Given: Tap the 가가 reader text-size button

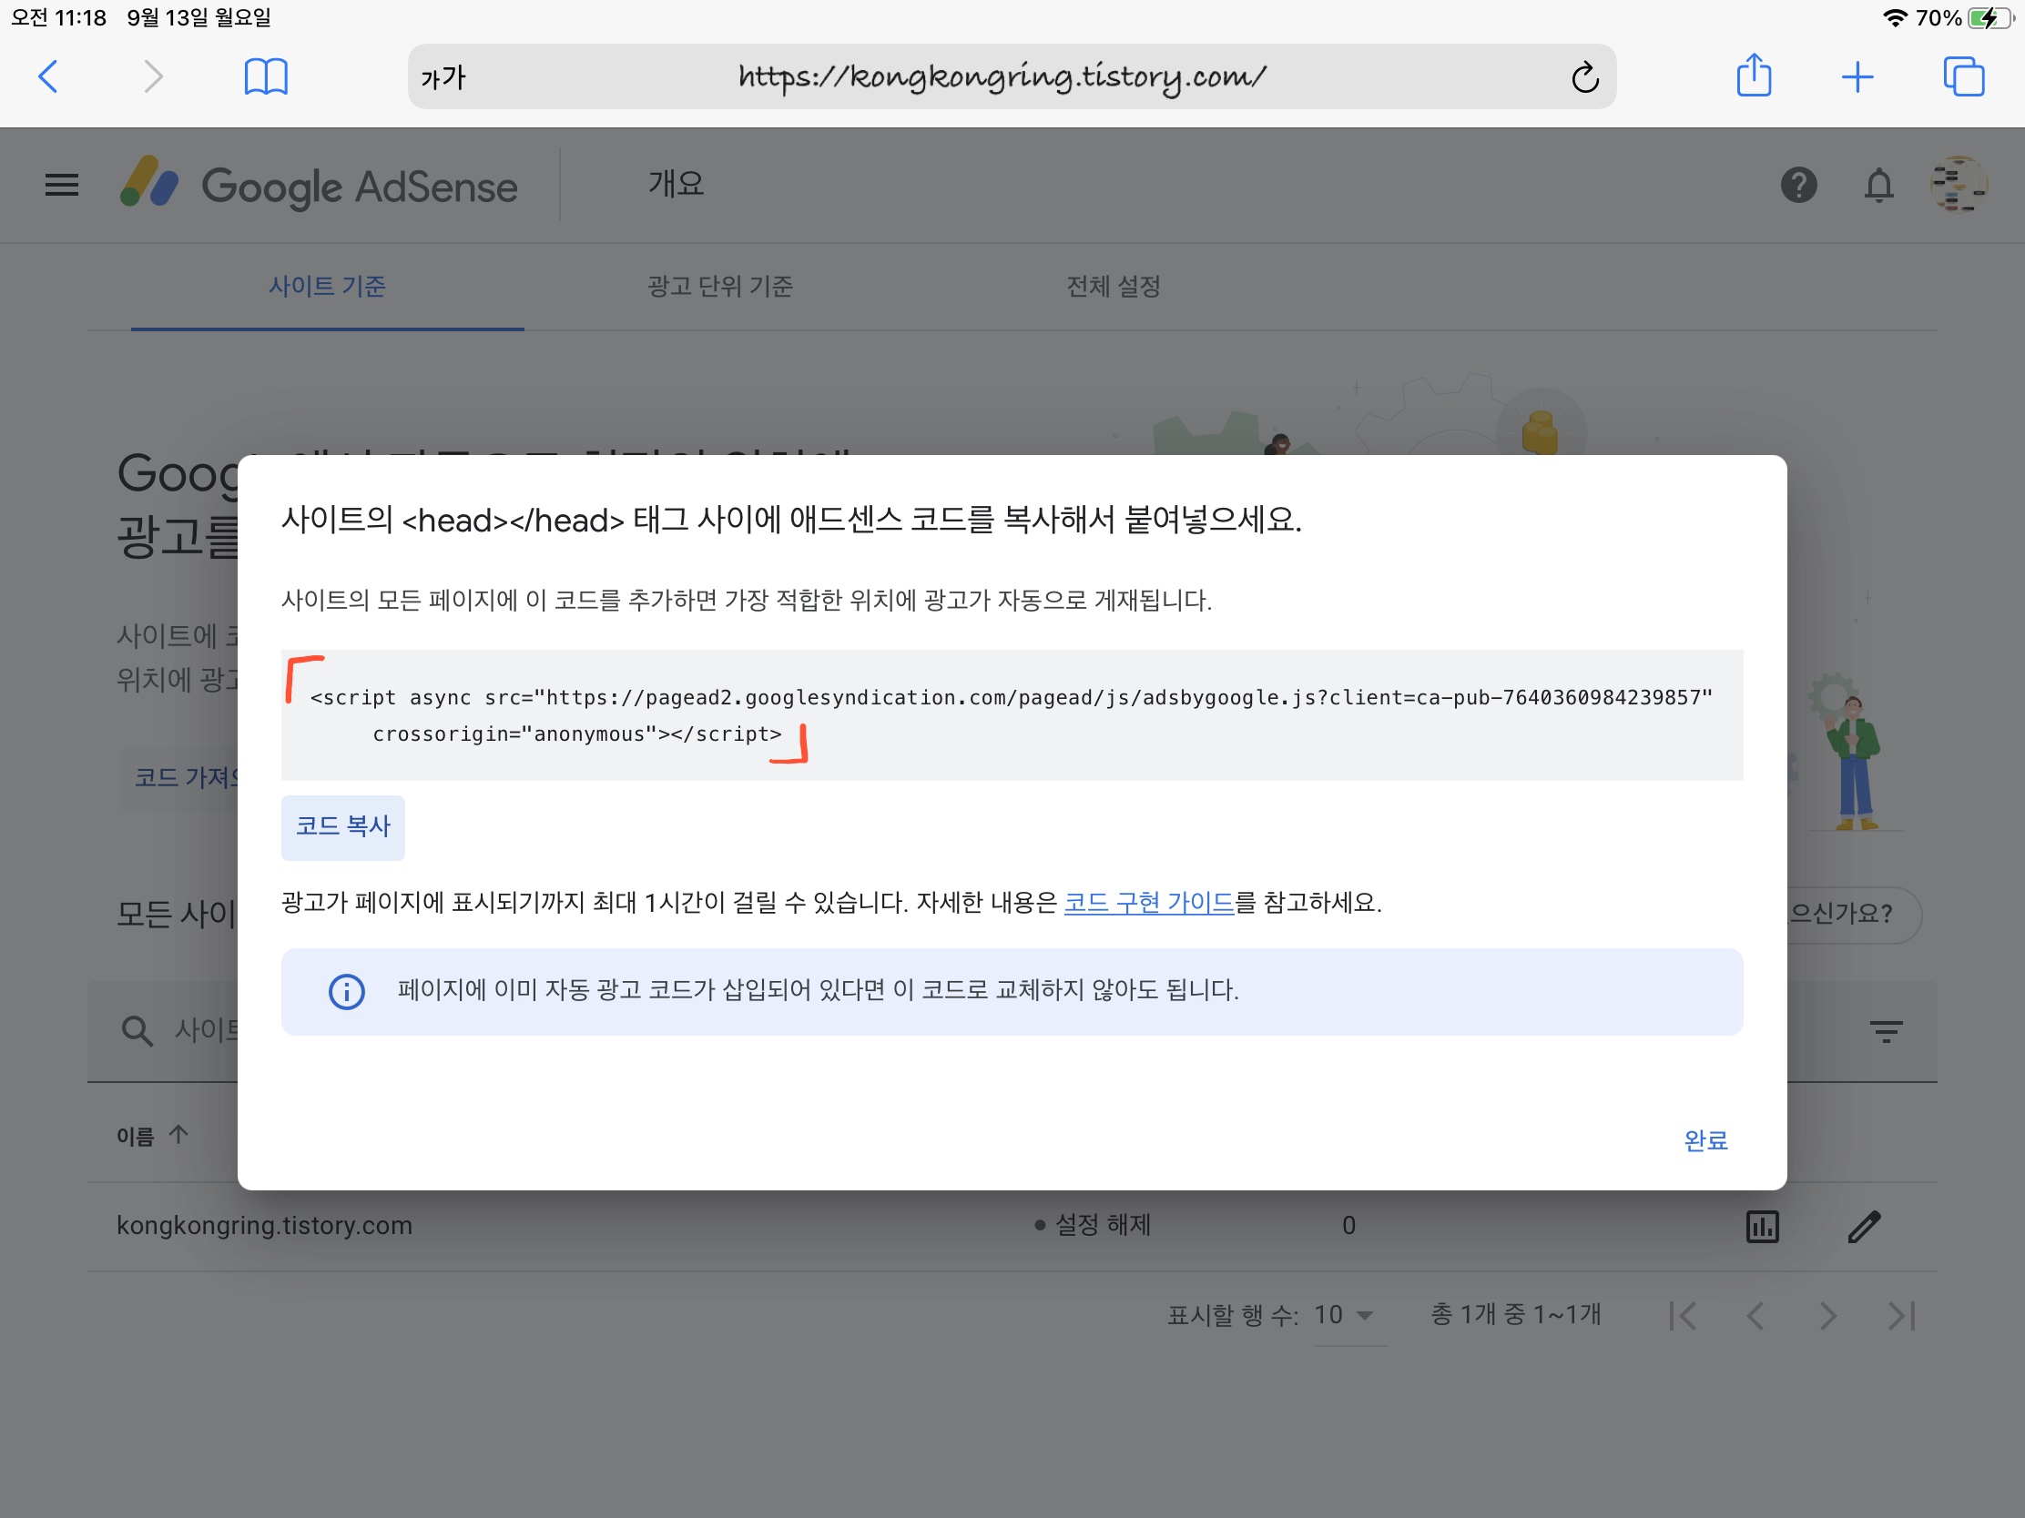Looking at the screenshot, I should click(x=444, y=77).
